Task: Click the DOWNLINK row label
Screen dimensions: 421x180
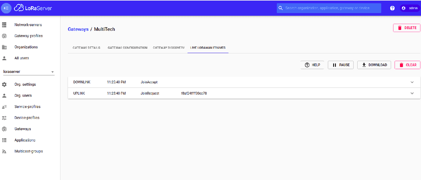Action: (82, 82)
